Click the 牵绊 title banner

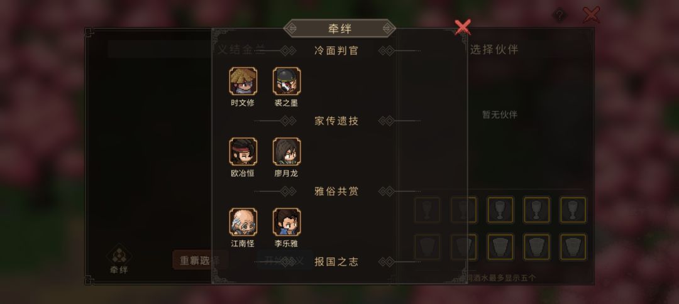(x=339, y=28)
